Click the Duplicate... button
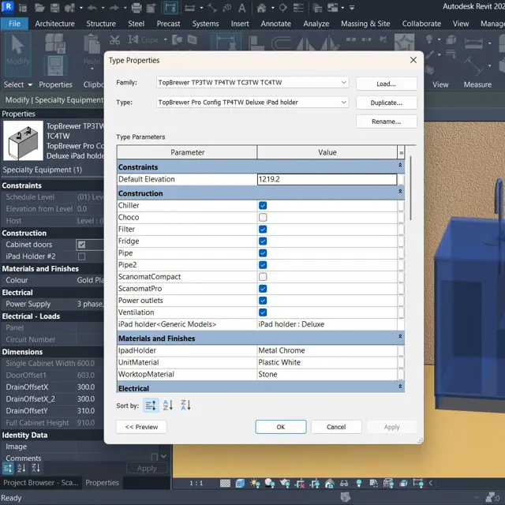Viewport: 505px width, 505px height. coord(387,103)
